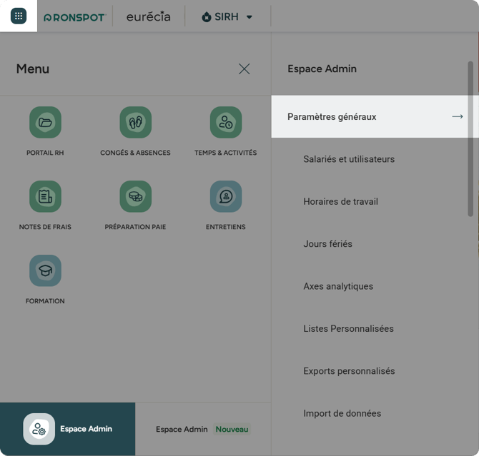Open Temps & Activités module icon
The width and height of the screenshot is (479, 456).
[225, 123]
